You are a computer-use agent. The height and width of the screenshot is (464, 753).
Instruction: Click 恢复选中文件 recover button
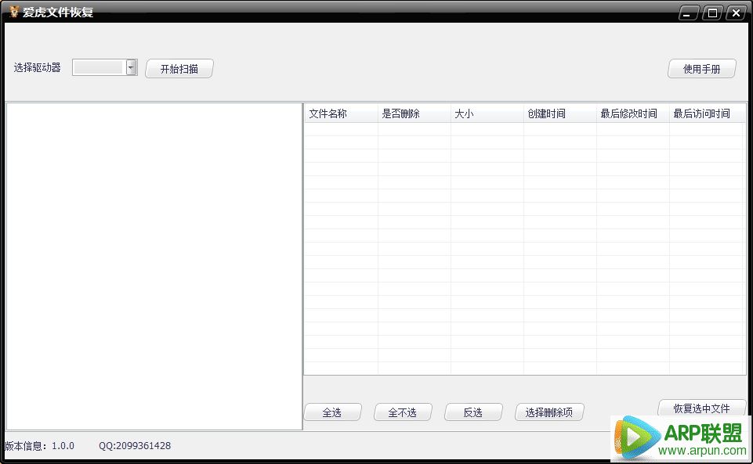tap(701, 408)
